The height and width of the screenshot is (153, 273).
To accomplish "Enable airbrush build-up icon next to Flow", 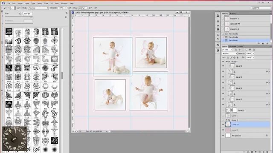I will 90,8.
